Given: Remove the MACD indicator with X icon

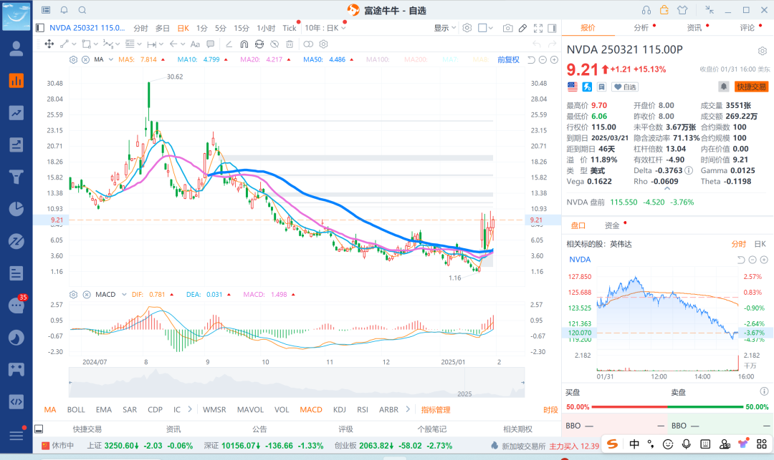Looking at the screenshot, I should click(87, 295).
